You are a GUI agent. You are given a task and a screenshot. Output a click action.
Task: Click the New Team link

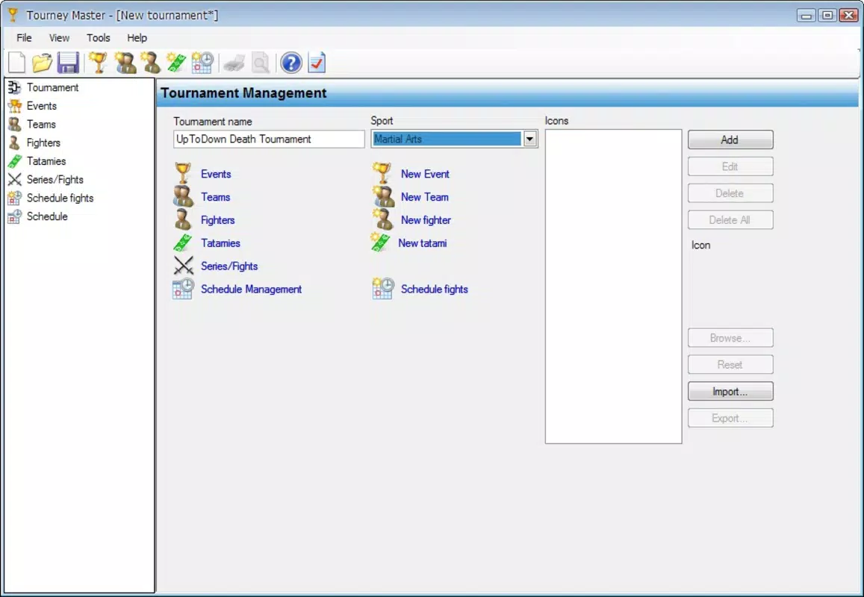[424, 197]
